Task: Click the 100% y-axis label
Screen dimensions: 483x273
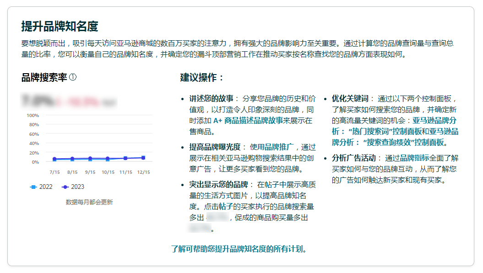Action: [x=33, y=115]
